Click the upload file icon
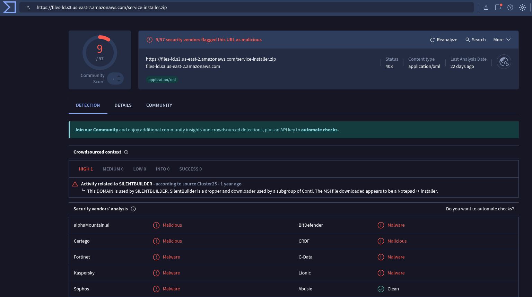This screenshot has width=532, height=297. (486, 7)
